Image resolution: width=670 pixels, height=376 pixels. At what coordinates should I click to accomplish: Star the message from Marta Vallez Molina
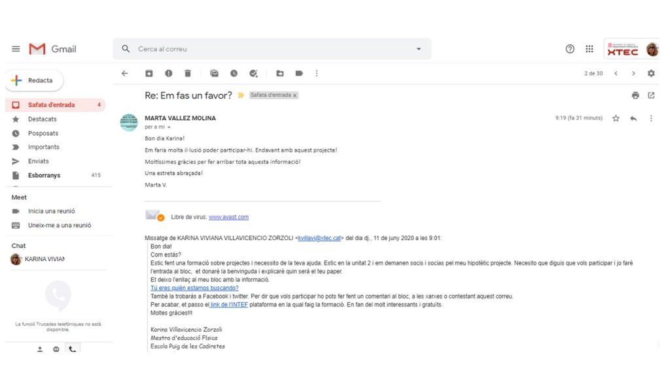point(616,118)
